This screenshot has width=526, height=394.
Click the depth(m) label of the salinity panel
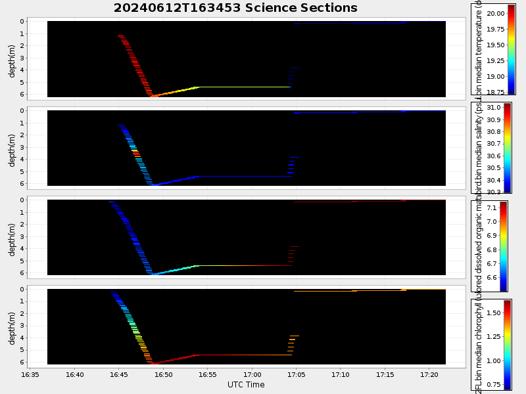[12, 150]
